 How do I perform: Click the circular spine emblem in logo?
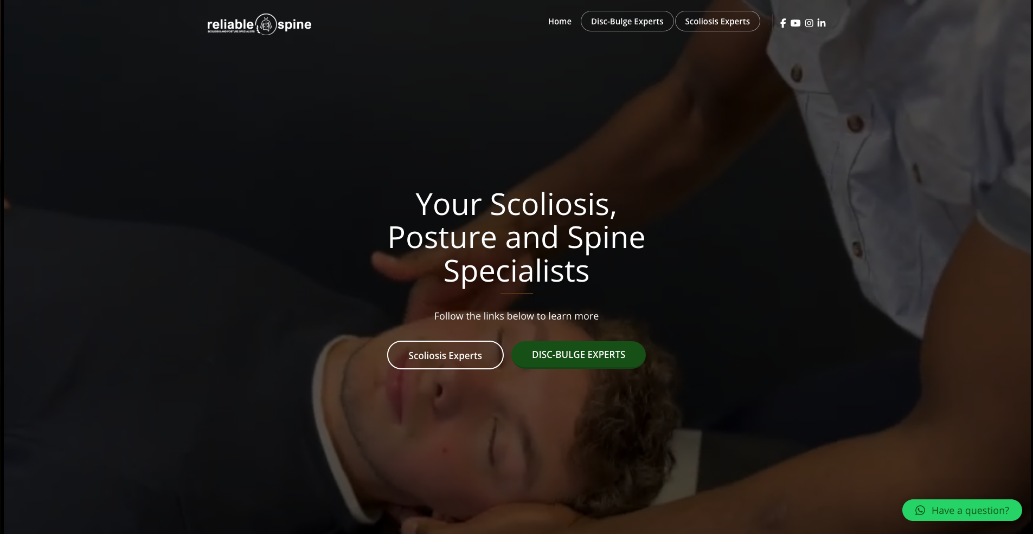(x=266, y=24)
